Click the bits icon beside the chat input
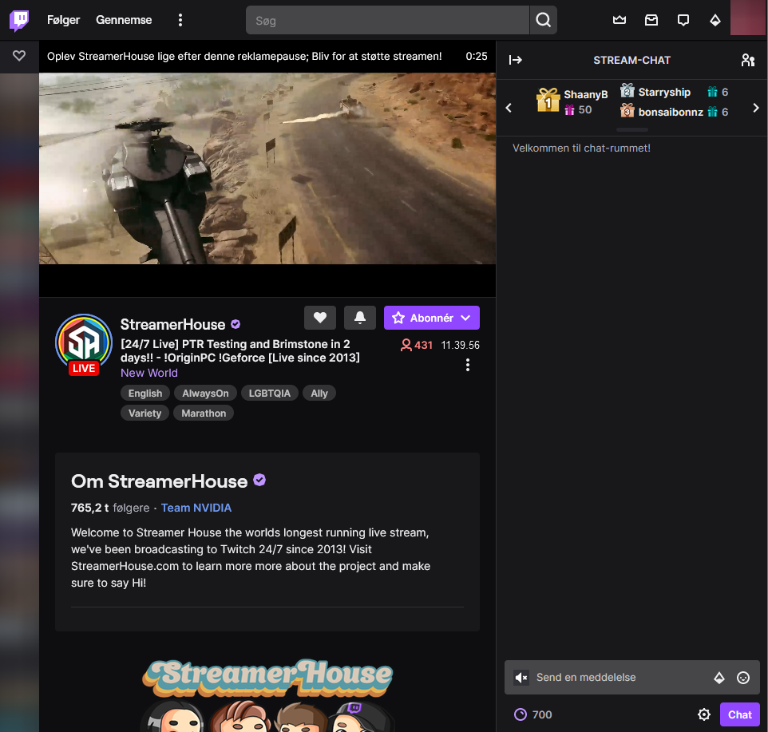This screenshot has height=732, width=768. [x=719, y=677]
